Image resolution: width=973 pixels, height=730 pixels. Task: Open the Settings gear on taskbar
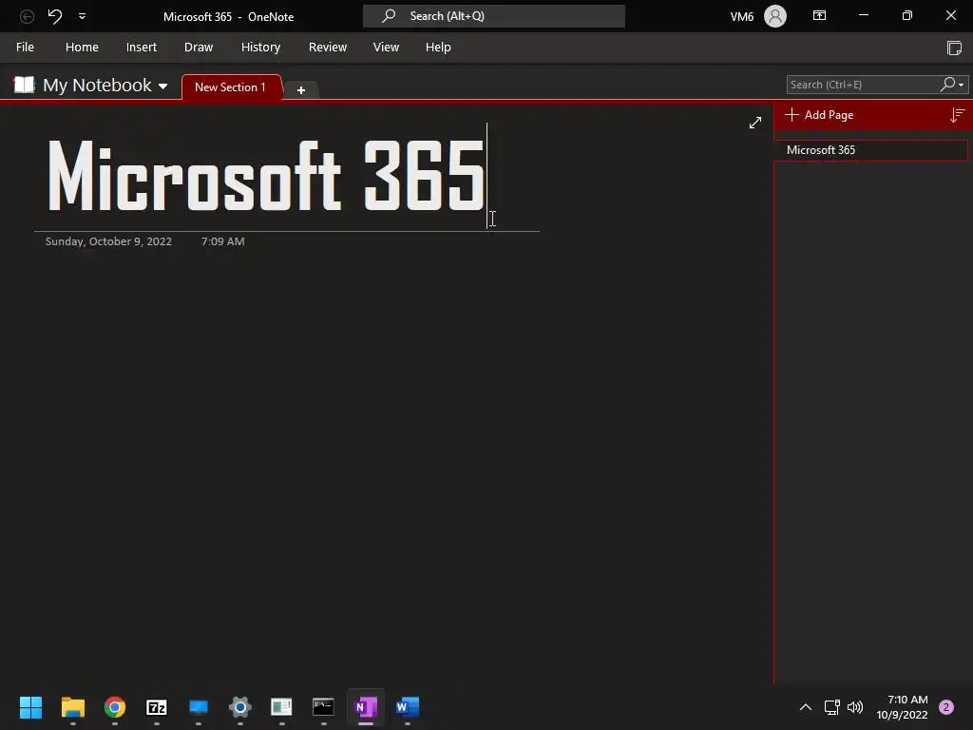[240, 707]
